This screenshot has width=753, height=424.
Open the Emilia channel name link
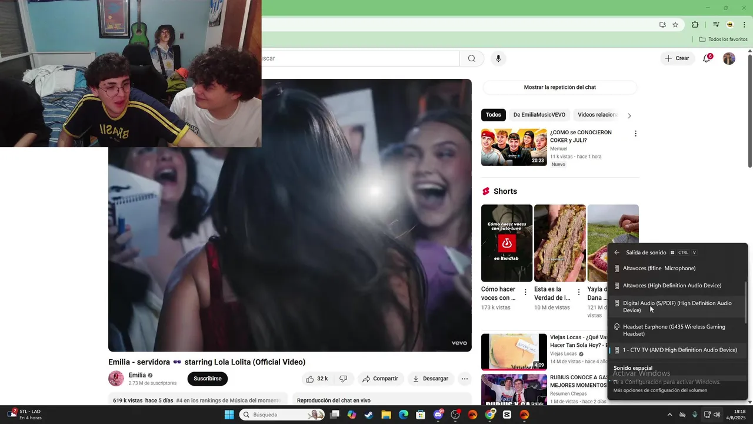(137, 375)
